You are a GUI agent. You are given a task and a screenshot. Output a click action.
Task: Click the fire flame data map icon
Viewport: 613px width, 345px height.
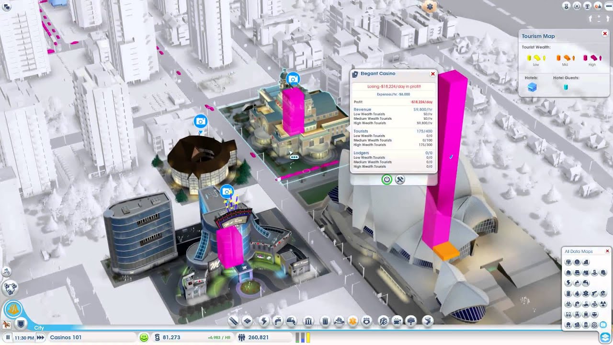coord(577,293)
